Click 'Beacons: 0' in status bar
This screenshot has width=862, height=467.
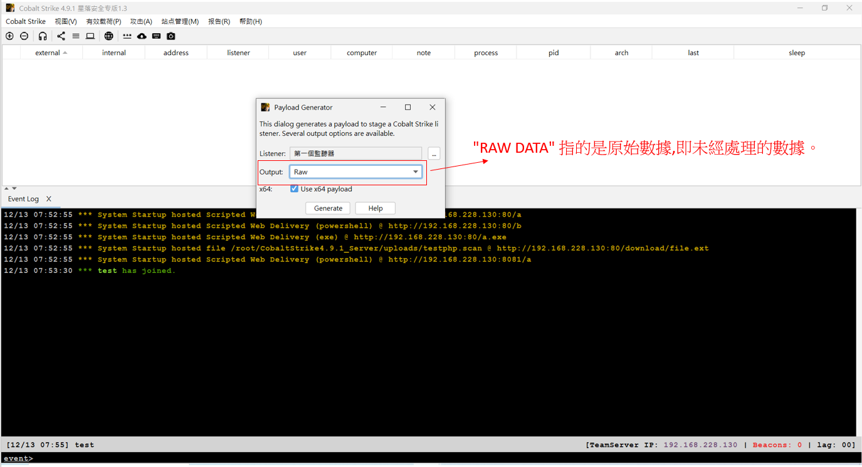777,445
